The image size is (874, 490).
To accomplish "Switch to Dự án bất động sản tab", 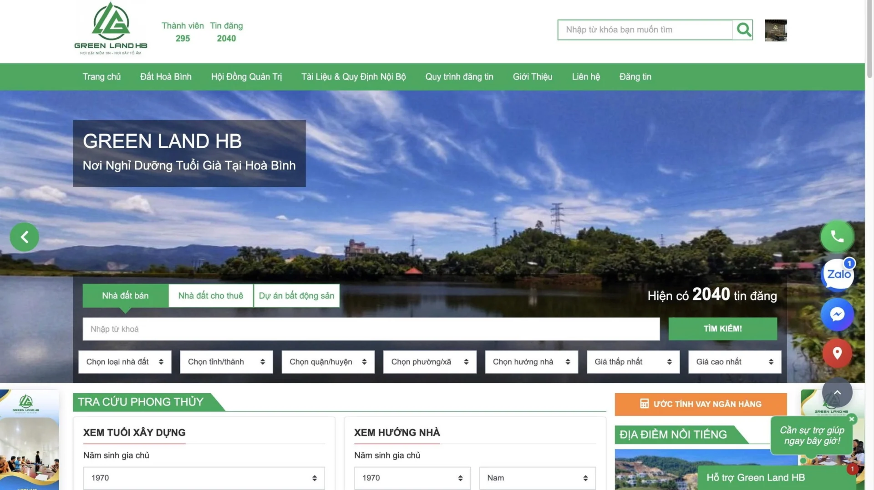I will (296, 296).
